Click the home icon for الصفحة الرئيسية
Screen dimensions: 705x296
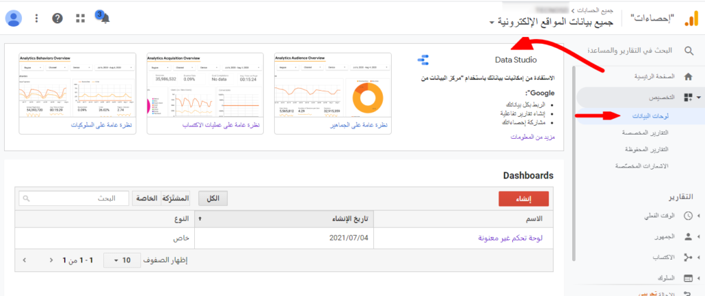pyautogui.click(x=688, y=76)
